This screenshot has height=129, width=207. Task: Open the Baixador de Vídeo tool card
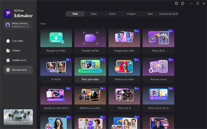click(56, 41)
